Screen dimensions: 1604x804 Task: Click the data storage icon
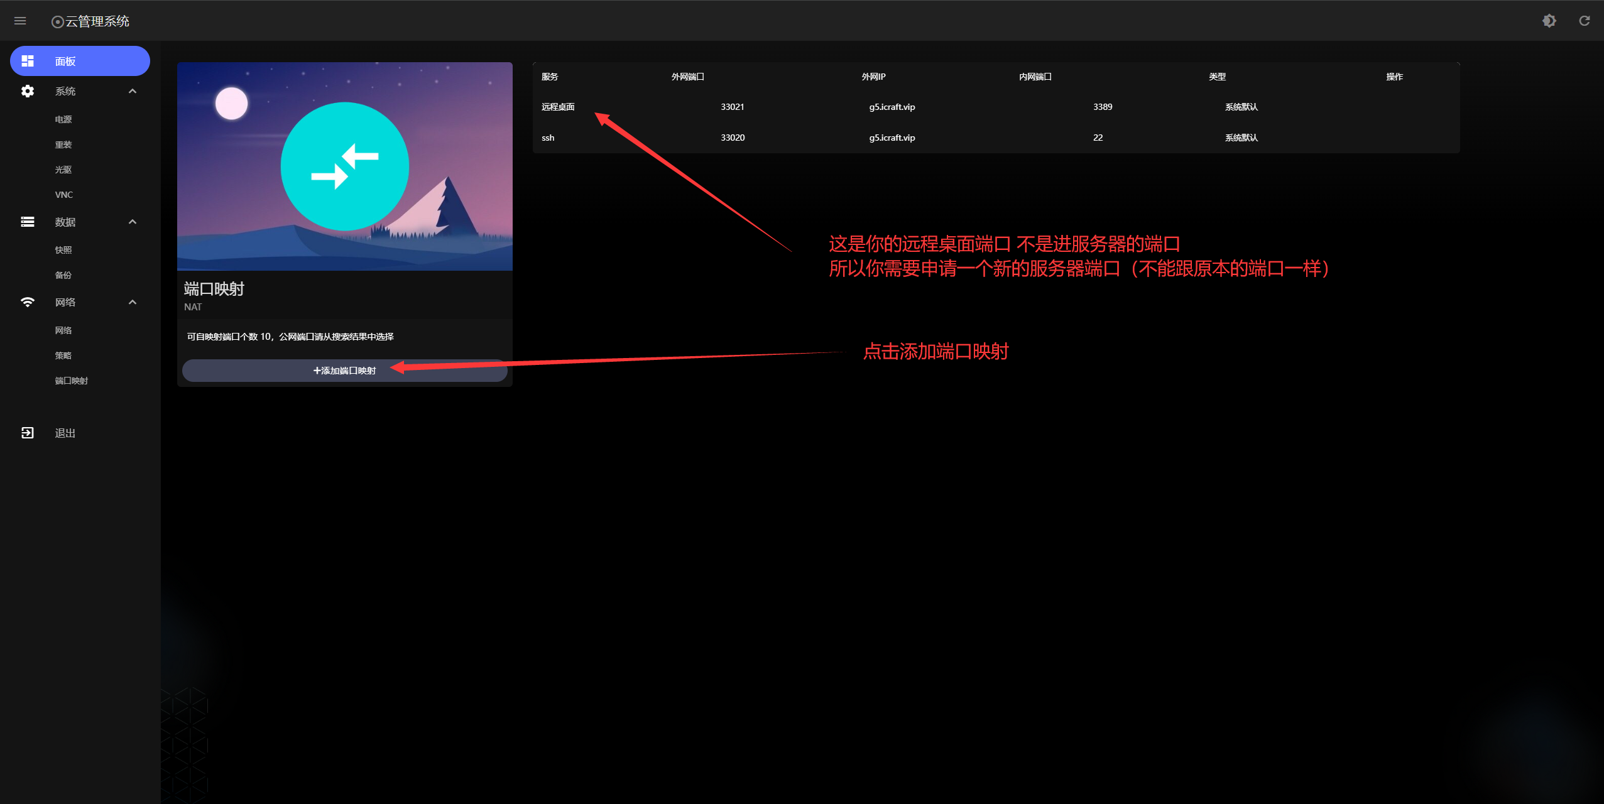[28, 222]
